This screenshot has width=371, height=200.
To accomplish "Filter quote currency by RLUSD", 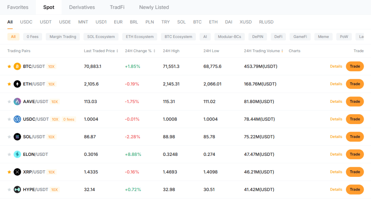I will pos(266,22).
